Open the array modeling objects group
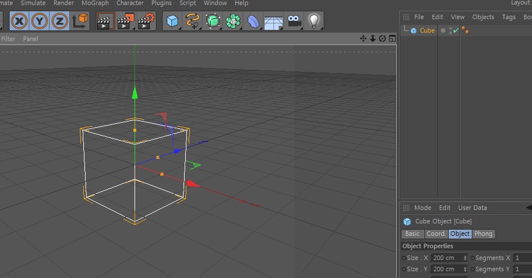The height and width of the screenshot is (278, 532). [x=233, y=21]
